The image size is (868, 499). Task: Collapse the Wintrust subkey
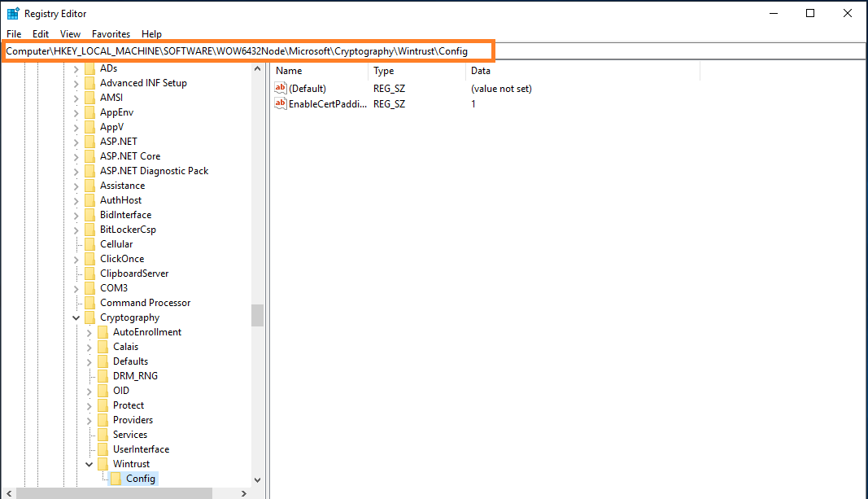pos(89,464)
